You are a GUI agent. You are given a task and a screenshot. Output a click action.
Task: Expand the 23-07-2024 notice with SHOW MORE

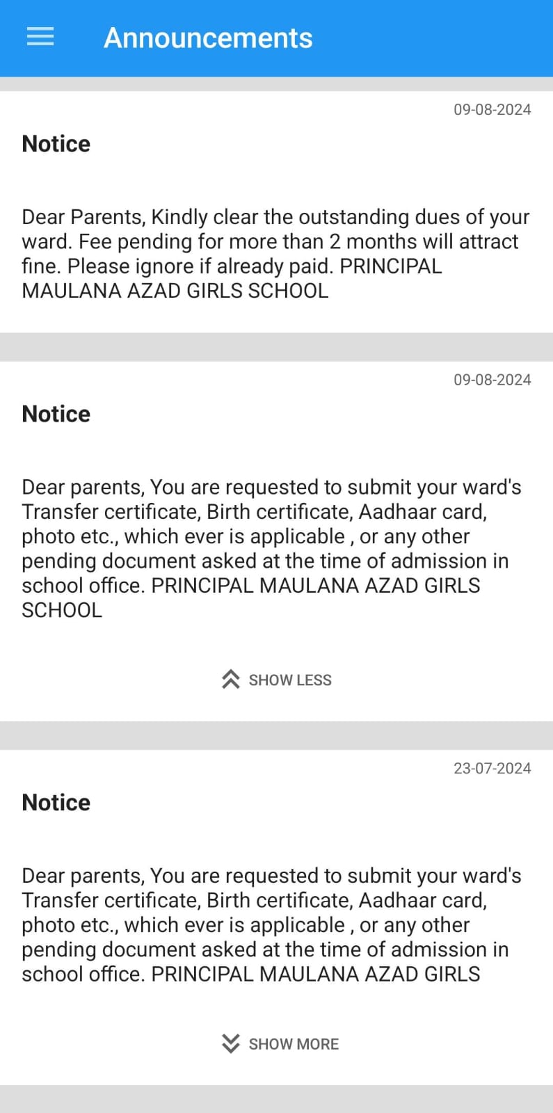click(x=294, y=1043)
